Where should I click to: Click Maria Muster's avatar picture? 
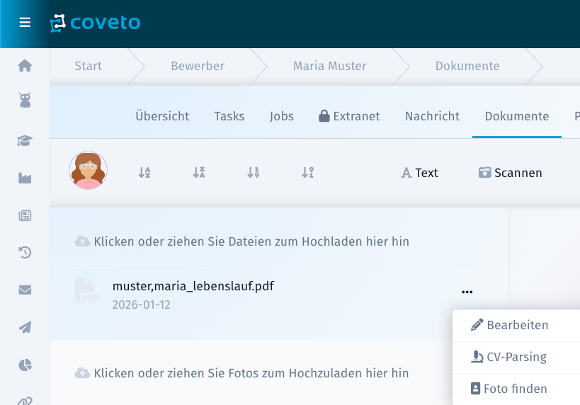88,171
